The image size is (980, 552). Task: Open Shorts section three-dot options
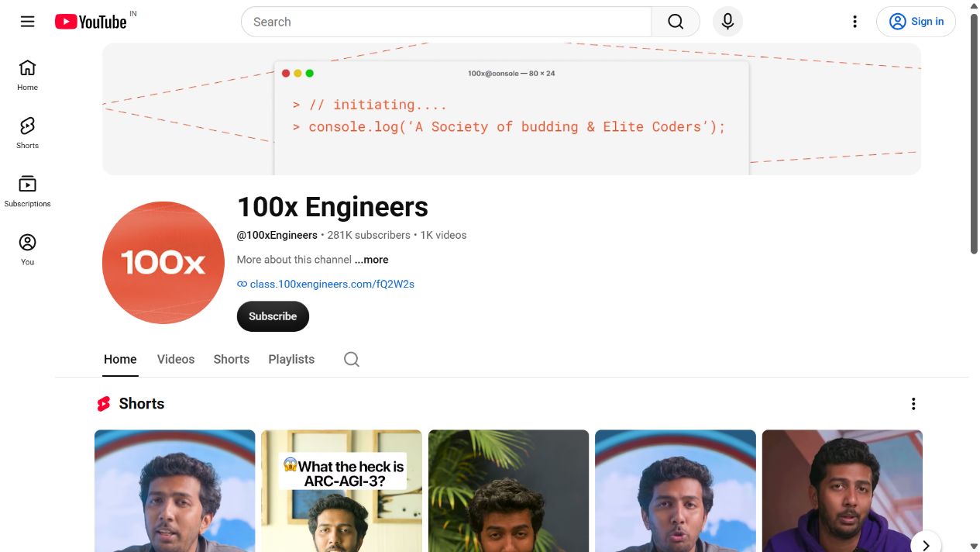pyautogui.click(x=913, y=404)
